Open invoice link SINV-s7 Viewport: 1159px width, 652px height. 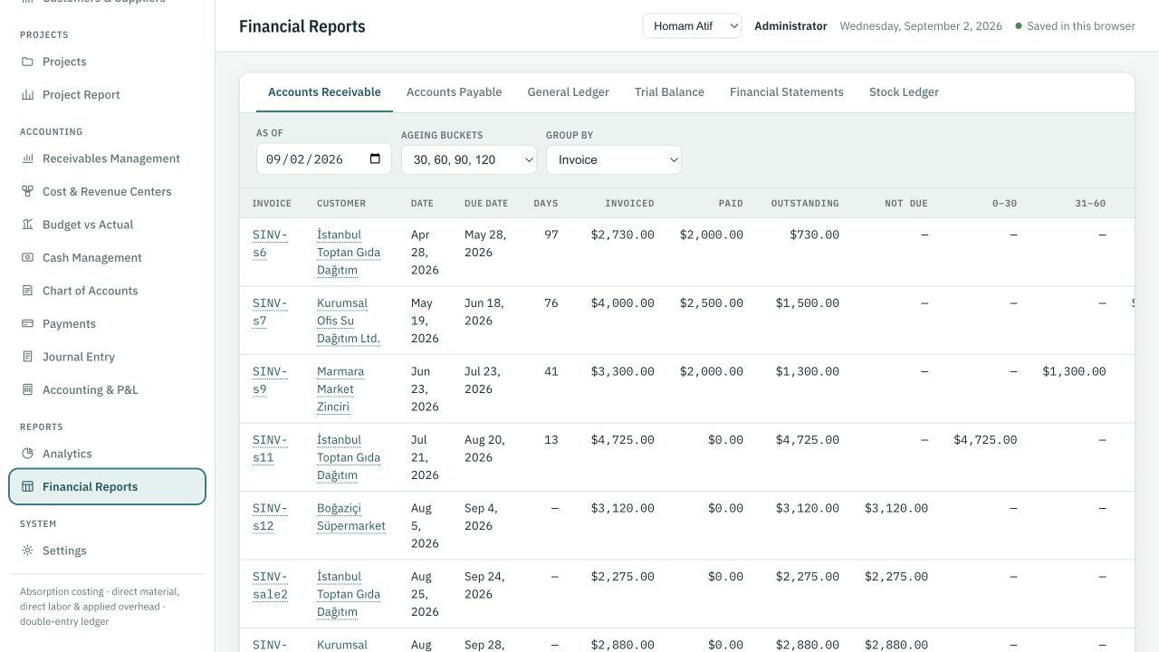click(x=270, y=312)
